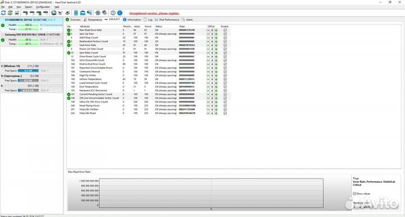Viewport: 405px width, 217px height.
Task: Decrease offset for Spin Up Time
Action: pos(208,34)
